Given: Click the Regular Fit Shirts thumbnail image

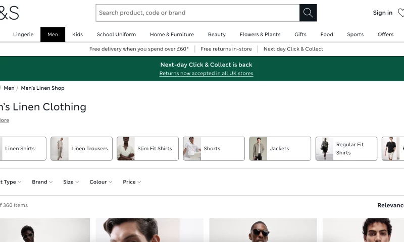Looking at the screenshot, I should point(325,149).
